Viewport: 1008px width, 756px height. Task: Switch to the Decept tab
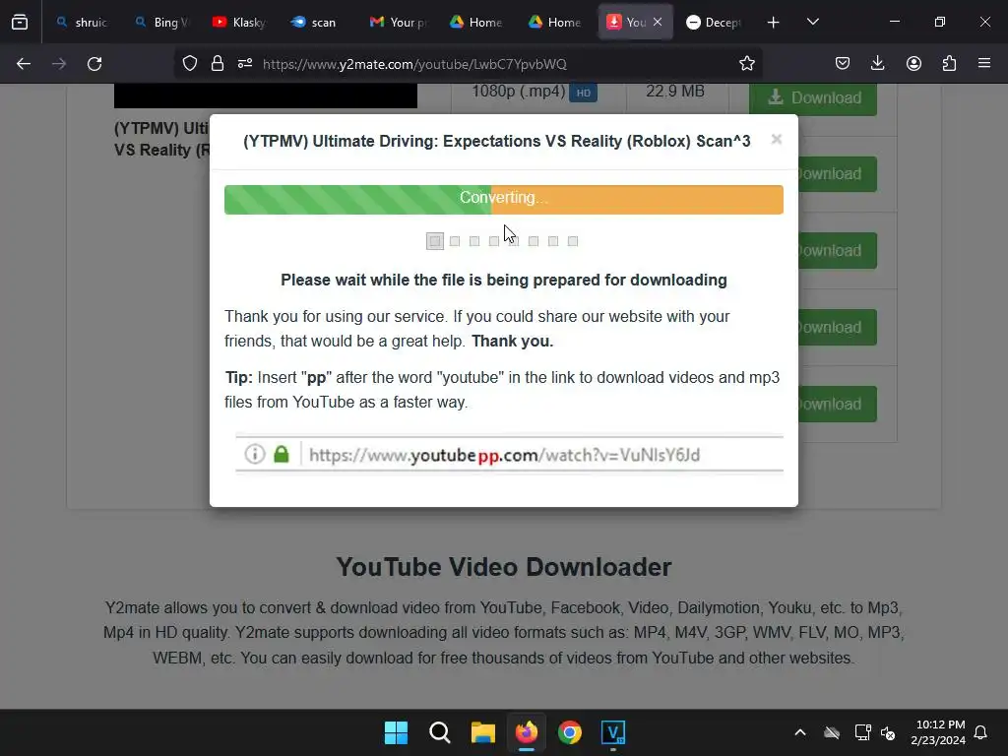click(714, 22)
